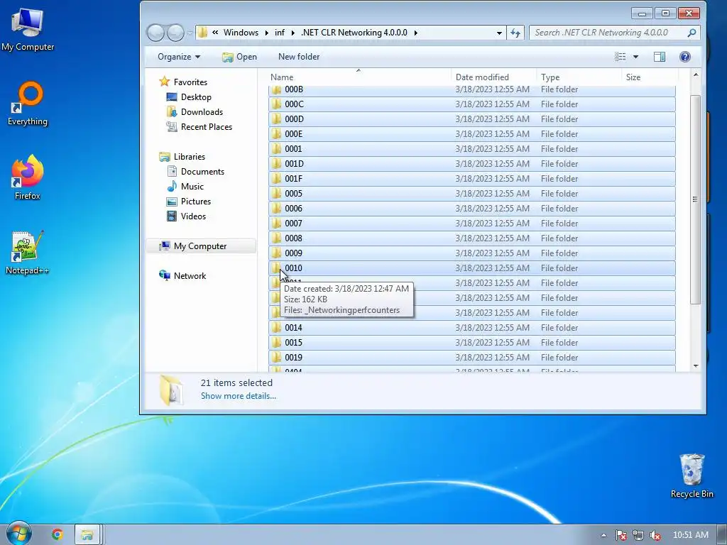Open the network tray icon
Viewport: 727px width, 545px height.
638,535
